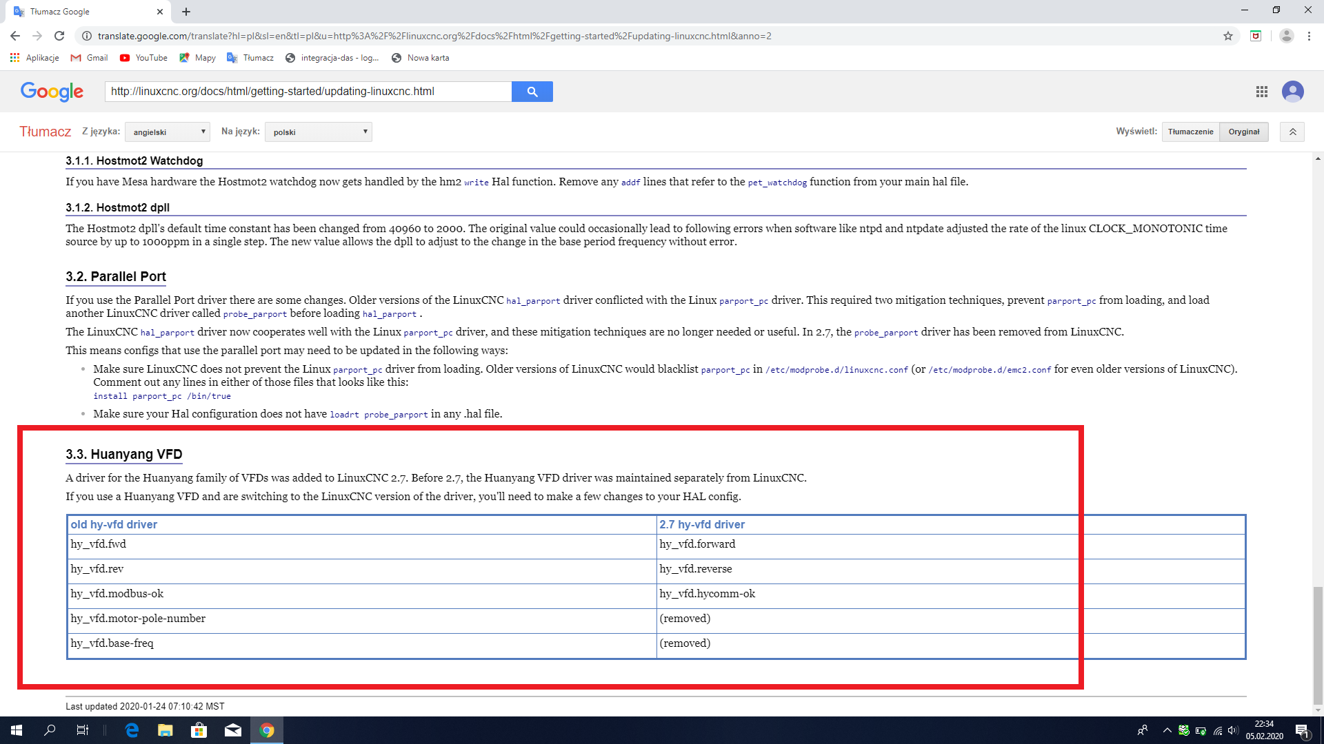
Task: Open the Google account avatar
Action: [1293, 92]
